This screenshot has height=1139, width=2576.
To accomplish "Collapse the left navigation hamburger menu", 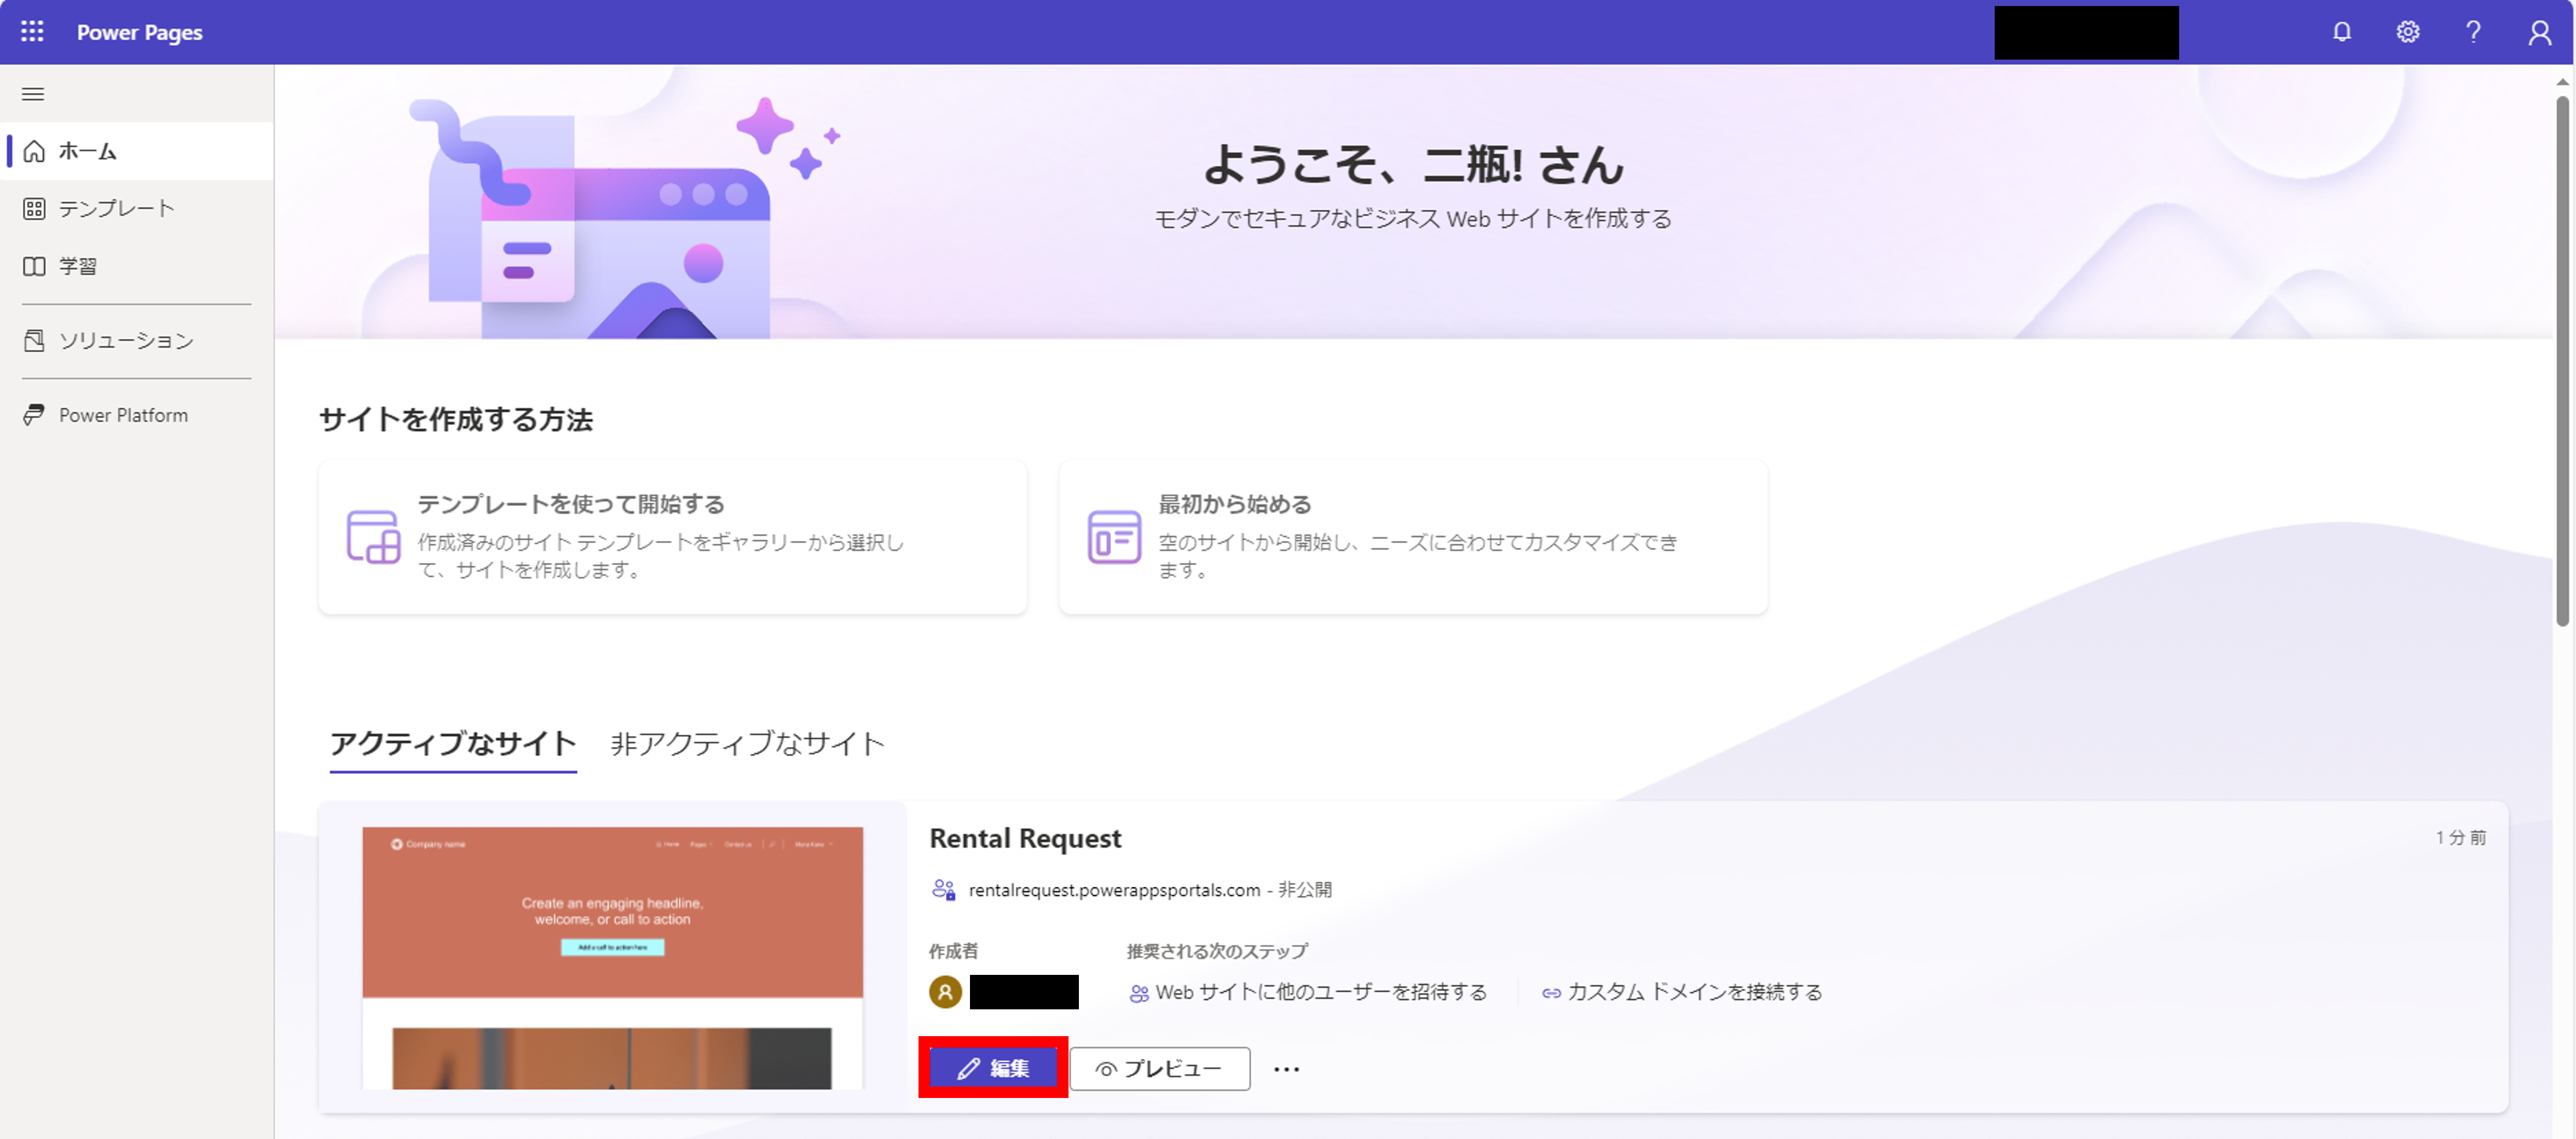I will pyautogui.click(x=33, y=94).
